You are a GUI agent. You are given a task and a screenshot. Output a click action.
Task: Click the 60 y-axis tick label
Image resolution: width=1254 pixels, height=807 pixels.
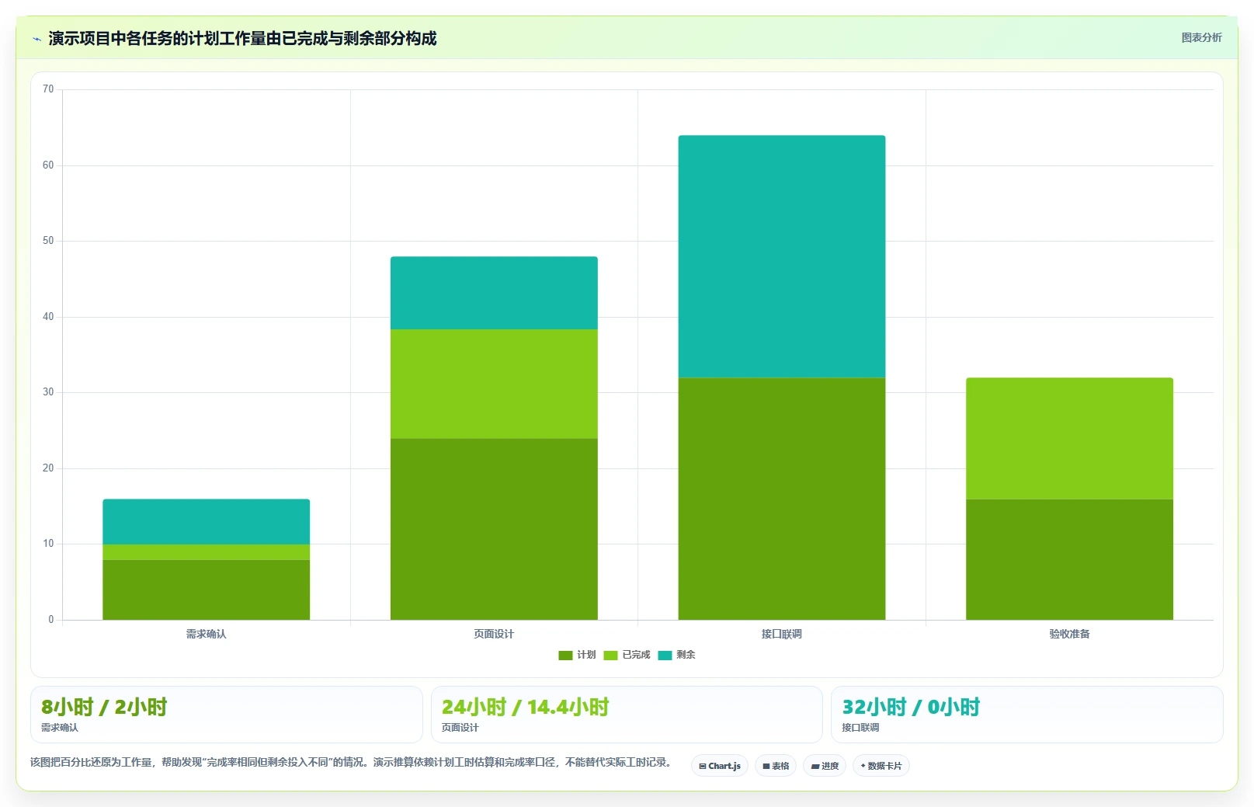48,165
